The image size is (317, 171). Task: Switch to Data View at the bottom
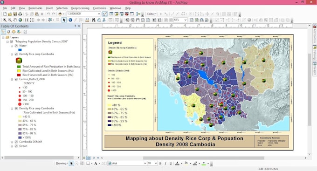[x=84, y=157]
